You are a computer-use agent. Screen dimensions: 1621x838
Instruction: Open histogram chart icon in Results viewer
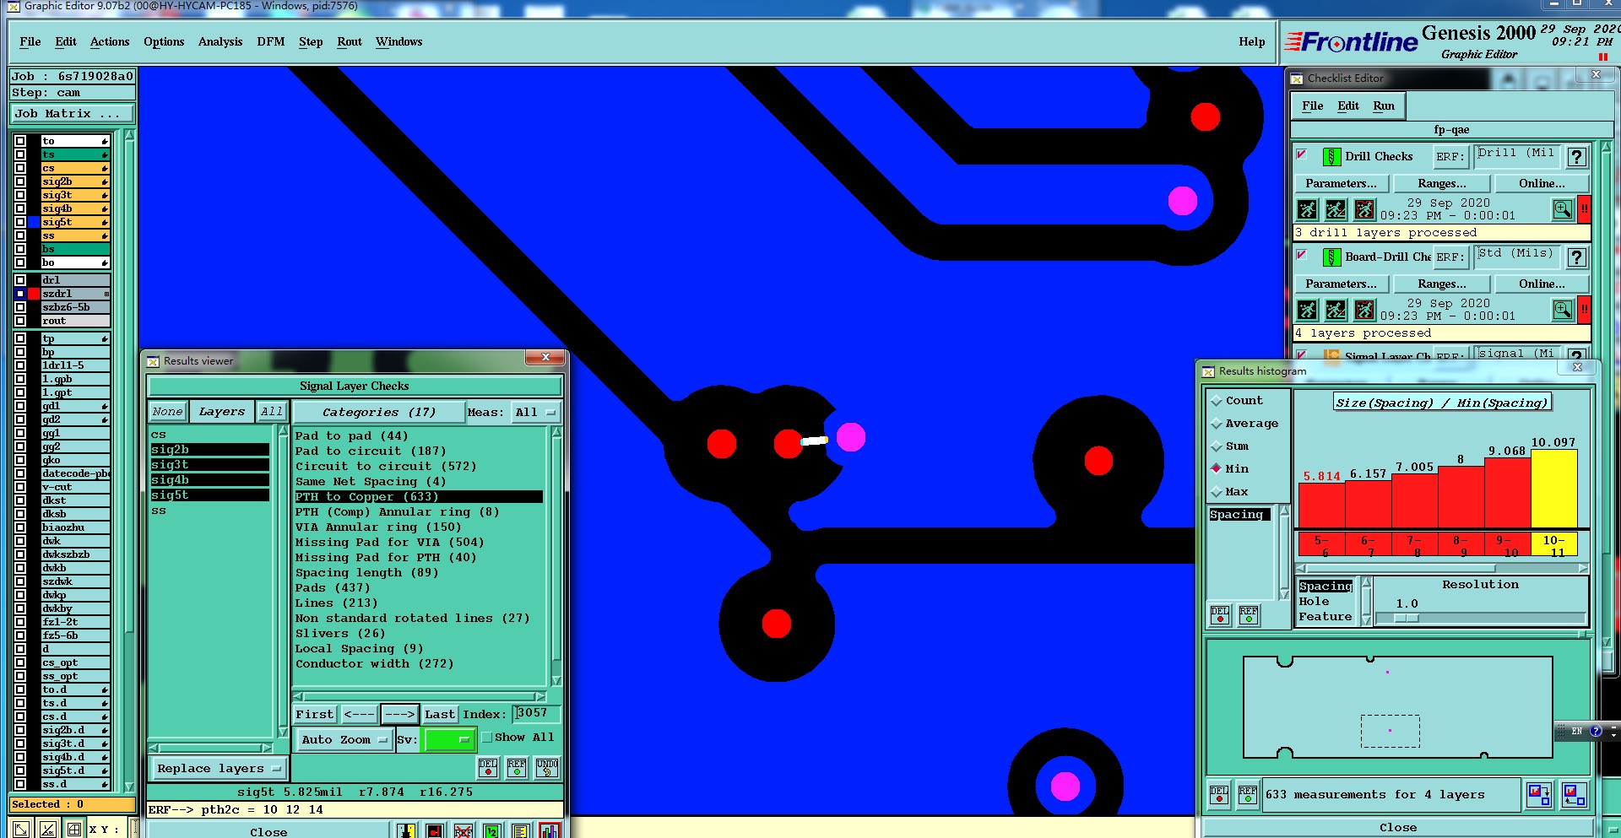coord(550,831)
